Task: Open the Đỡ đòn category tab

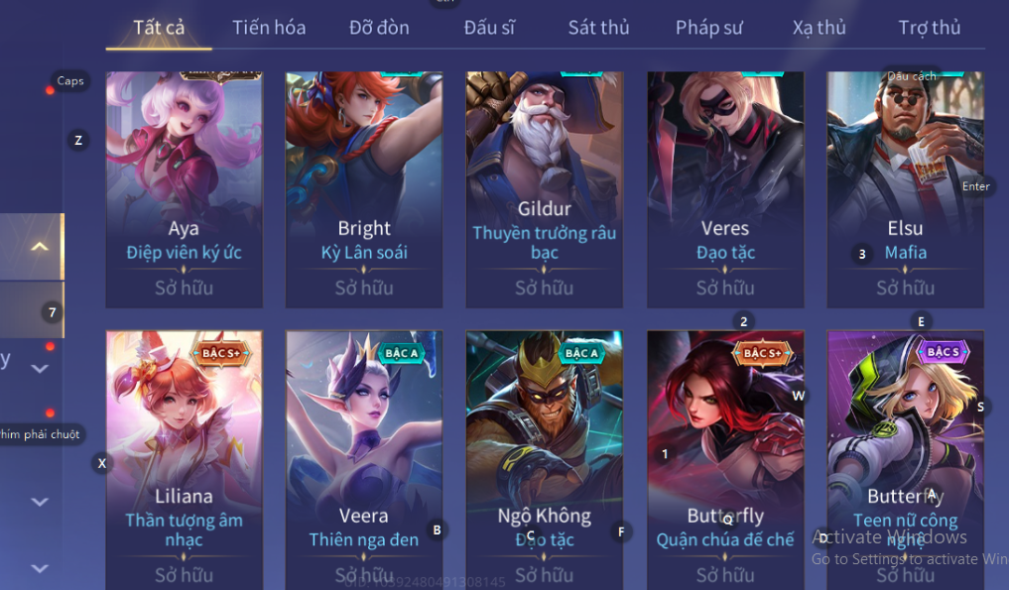Action: pos(379,28)
